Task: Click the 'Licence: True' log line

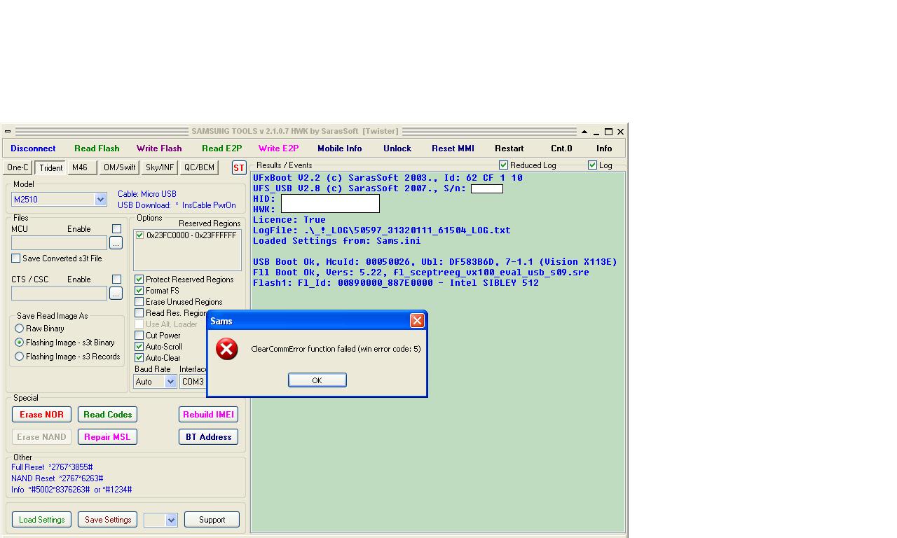Action: coord(289,220)
